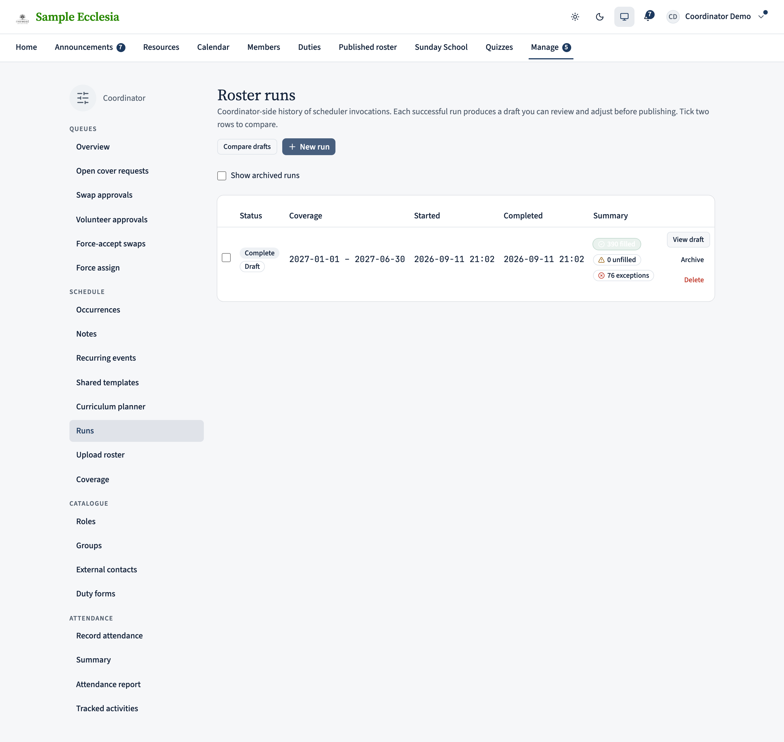Click the 76 exceptions badge
This screenshot has height=742, width=784.
(623, 275)
